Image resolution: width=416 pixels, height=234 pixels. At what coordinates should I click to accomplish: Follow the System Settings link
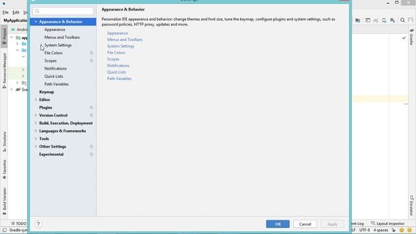tap(121, 46)
